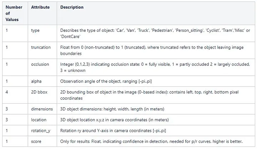The width and height of the screenshot is (257, 149).
Task: Click the "alpha" attribute cell
Action: point(36,81)
